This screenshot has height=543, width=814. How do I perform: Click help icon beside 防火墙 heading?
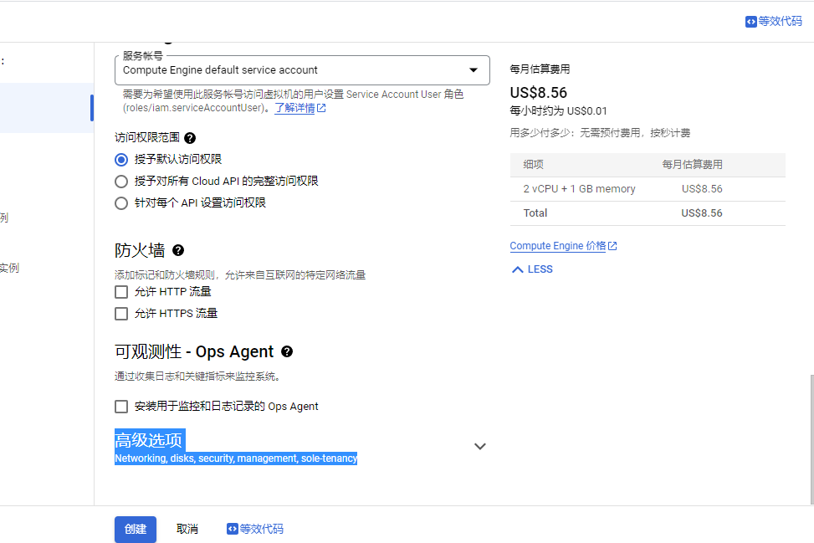pyautogui.click(x=177, y=250)
